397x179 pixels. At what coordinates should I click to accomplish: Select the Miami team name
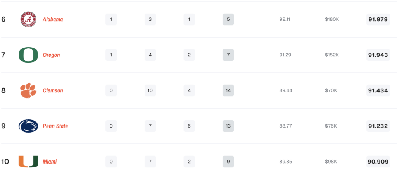coord(50,162)
